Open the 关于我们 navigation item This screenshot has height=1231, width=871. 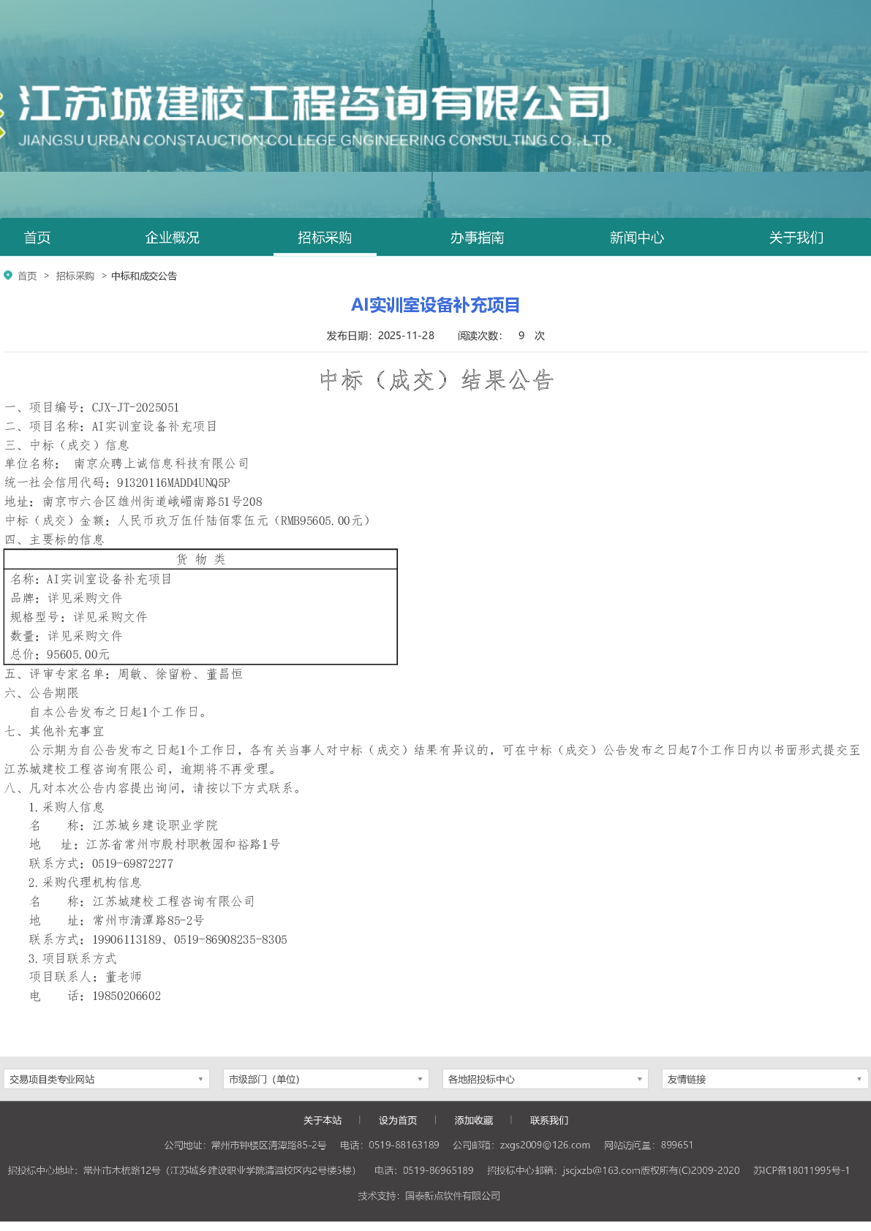796,238
